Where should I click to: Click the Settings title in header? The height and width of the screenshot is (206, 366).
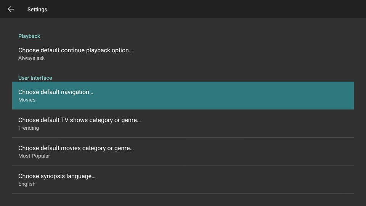(37, 9)
